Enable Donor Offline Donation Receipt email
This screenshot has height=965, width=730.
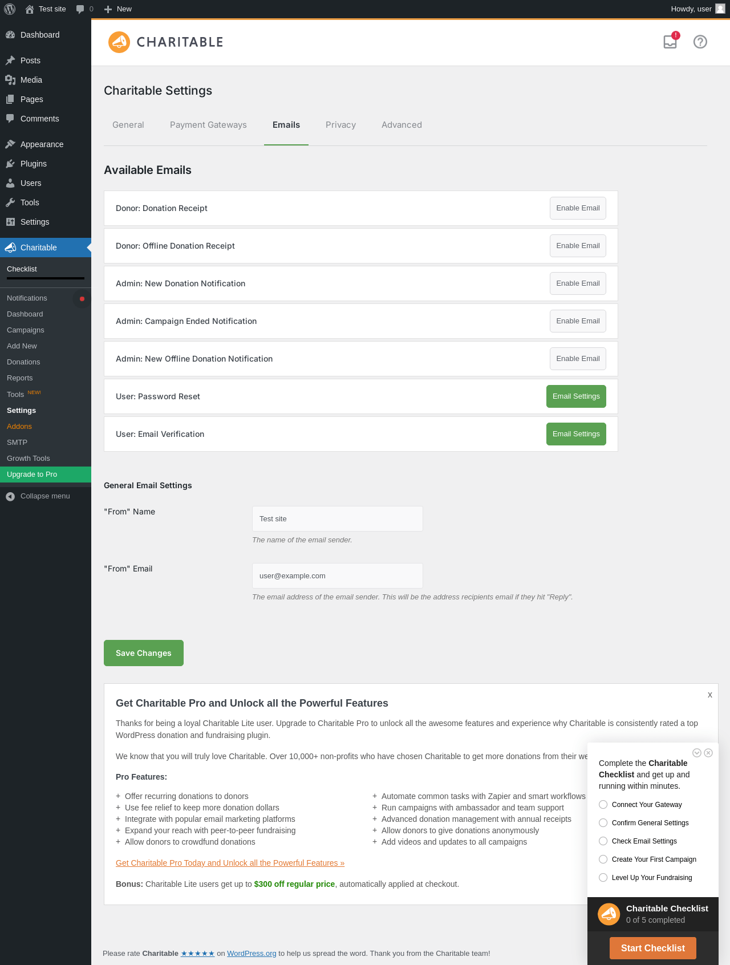(x=578, y=246)
